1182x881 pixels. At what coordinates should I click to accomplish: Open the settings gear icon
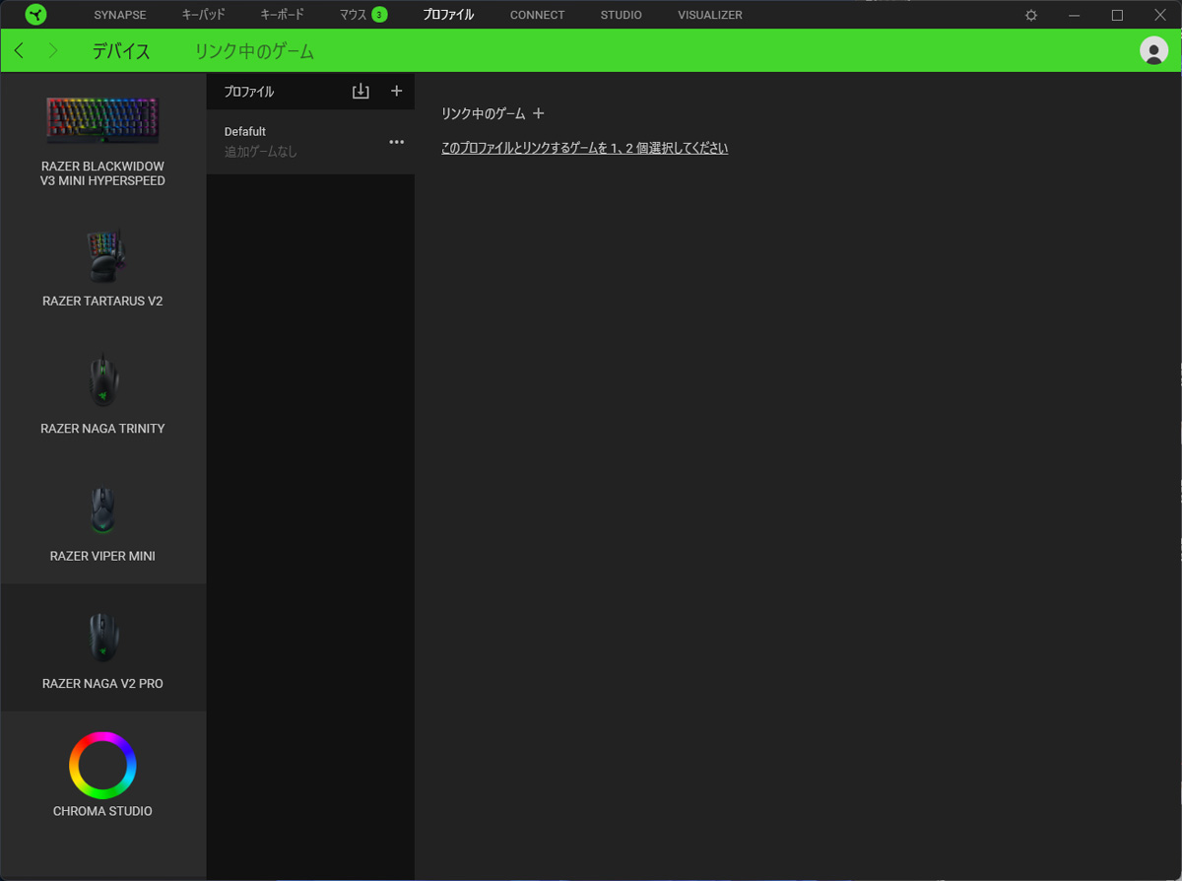coord(1031,15)
